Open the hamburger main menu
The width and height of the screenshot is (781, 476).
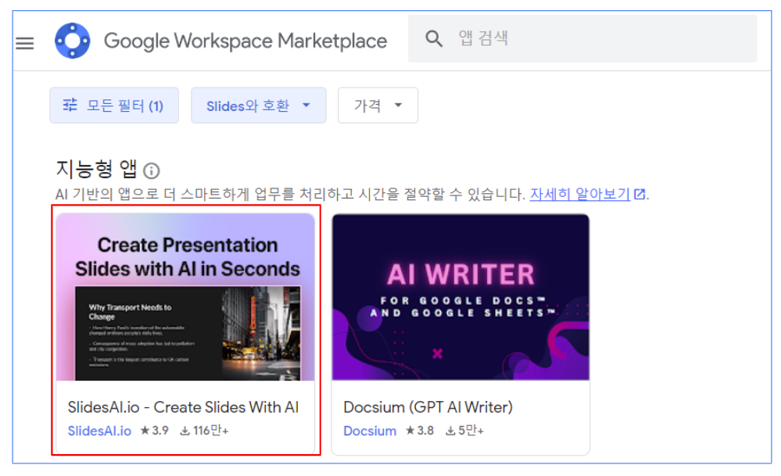click(x=25, y=43)
